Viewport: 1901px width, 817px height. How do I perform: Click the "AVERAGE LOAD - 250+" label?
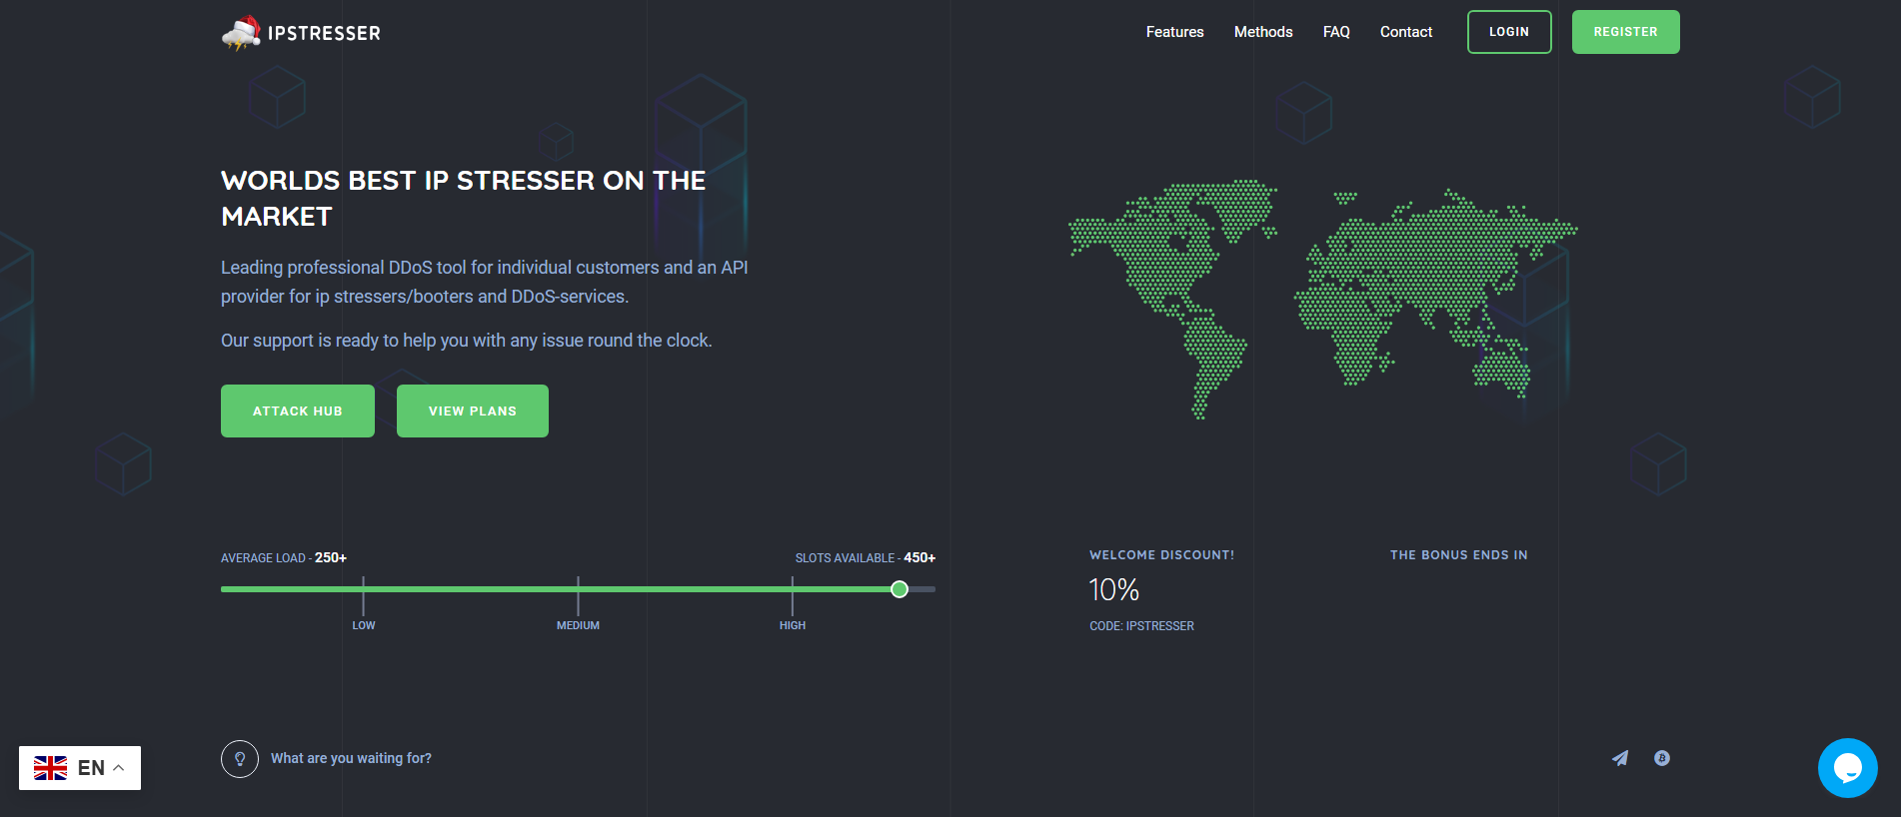(x=284, y=557)
